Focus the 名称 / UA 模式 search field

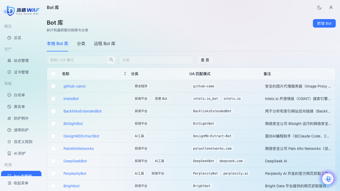coord(77,60)
